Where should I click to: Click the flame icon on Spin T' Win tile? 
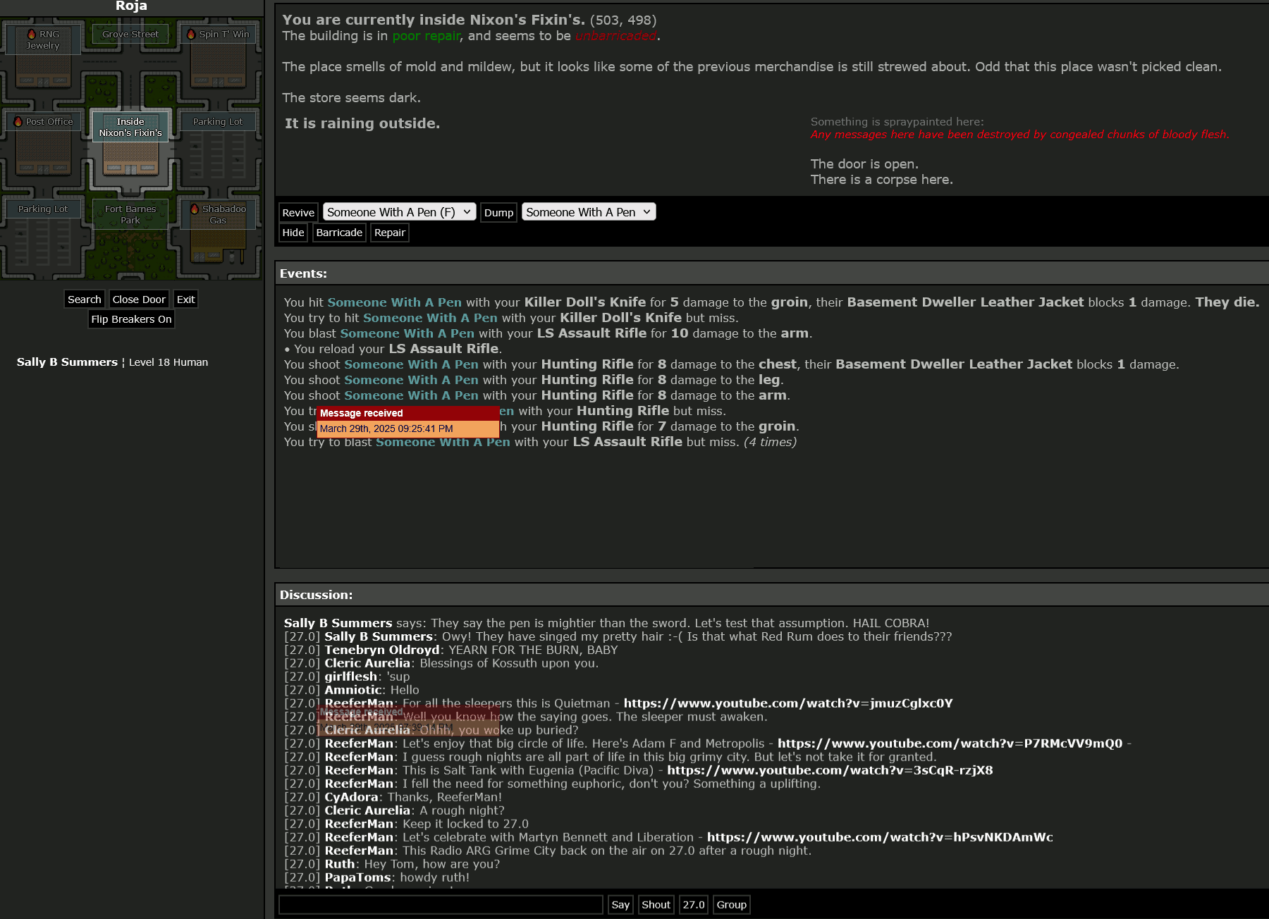pyautogui.click(x=191, y=34)
